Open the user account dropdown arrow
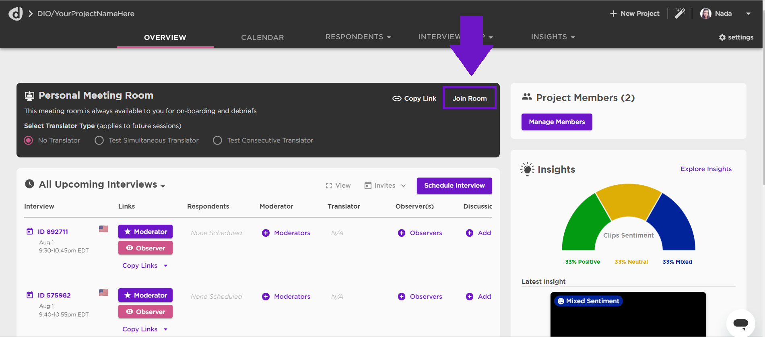The image size is (765, 337). click(748, 14)
